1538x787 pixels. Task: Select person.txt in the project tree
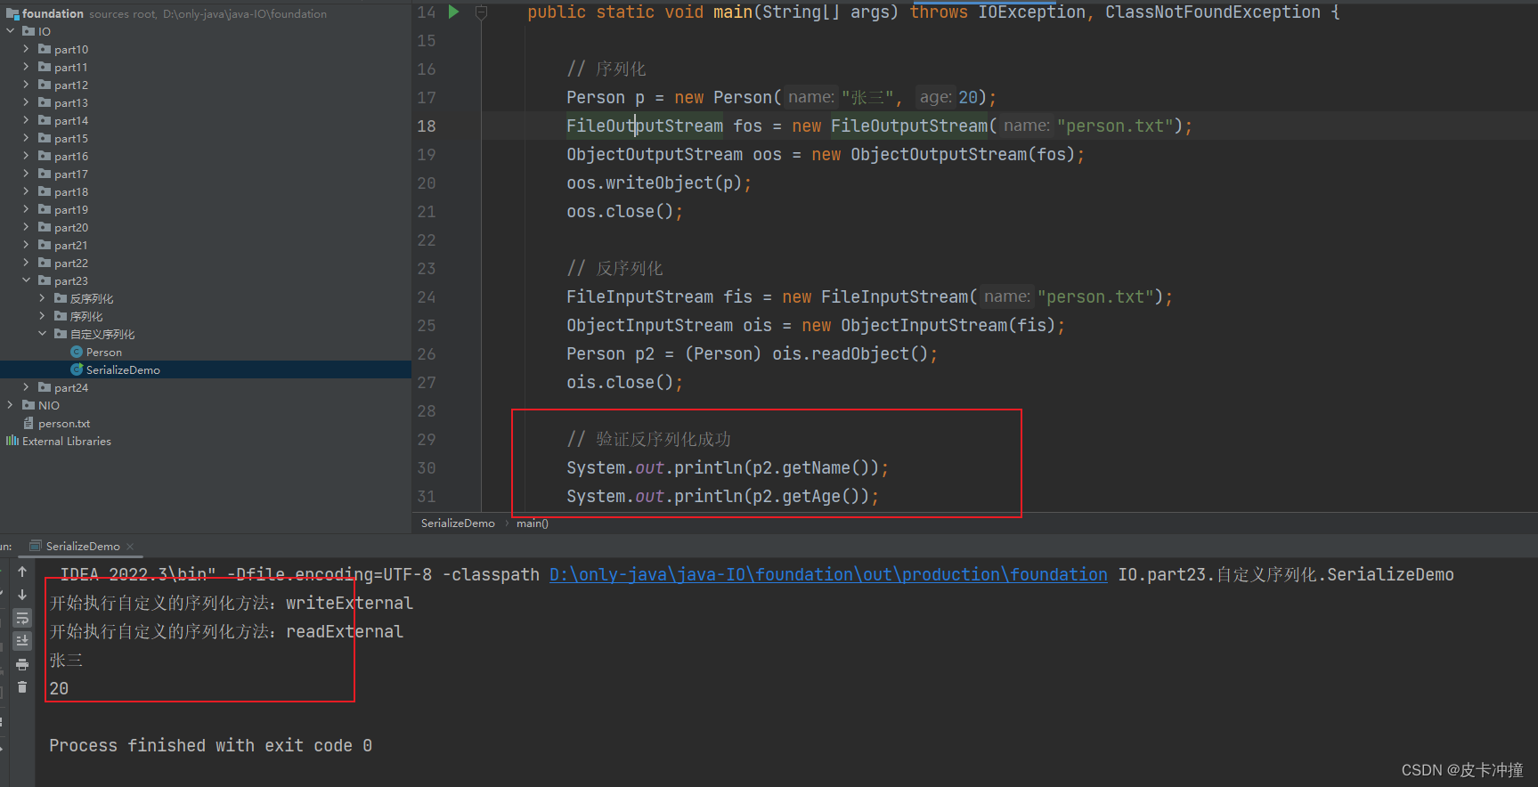coord(64,423)
